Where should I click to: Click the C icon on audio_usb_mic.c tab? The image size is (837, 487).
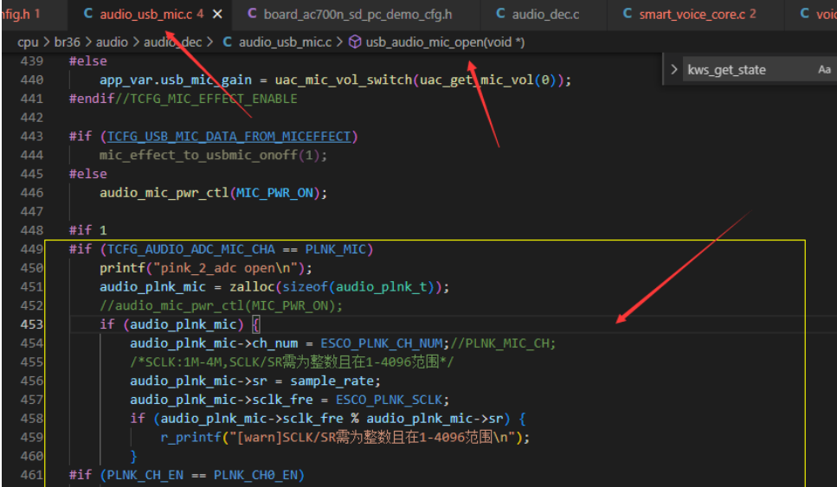click(88, 13)
